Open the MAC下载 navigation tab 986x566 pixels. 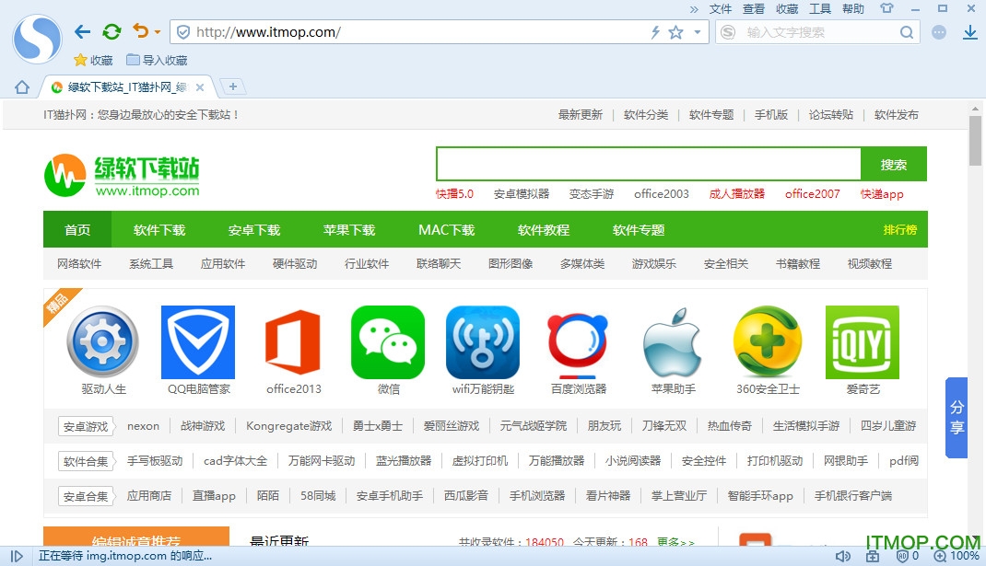pyautogui.click(x=447, y=230)
